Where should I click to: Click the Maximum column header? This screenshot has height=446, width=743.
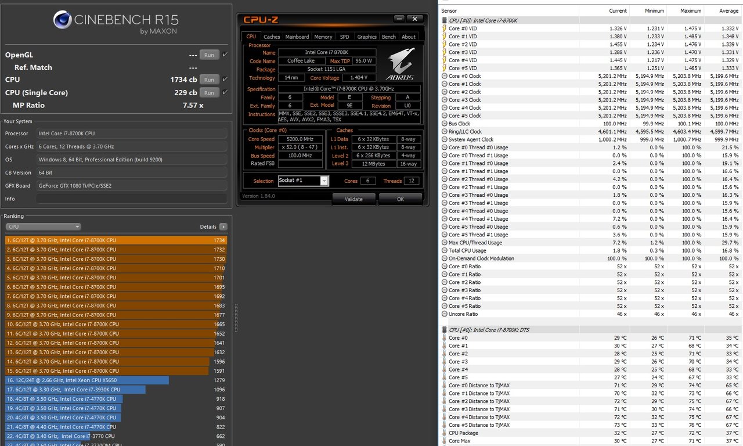pyautogui.click(x=685, y=10)
